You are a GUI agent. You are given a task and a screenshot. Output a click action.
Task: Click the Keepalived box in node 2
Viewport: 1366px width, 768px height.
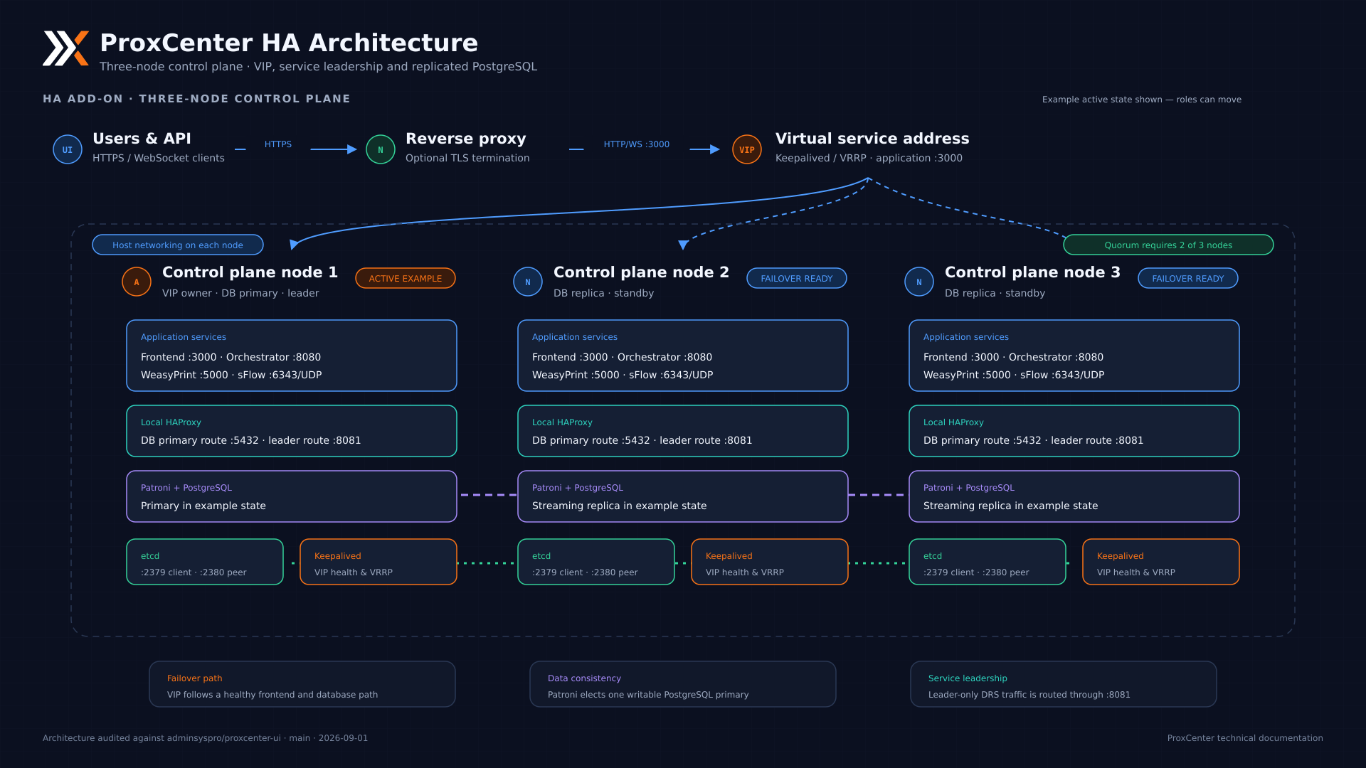[770, 562]
